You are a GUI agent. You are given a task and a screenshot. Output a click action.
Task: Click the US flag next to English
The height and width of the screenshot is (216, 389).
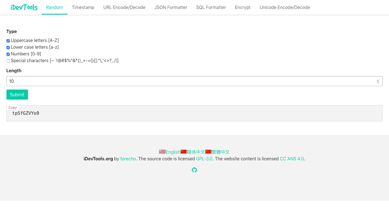(x=162, y=152)
